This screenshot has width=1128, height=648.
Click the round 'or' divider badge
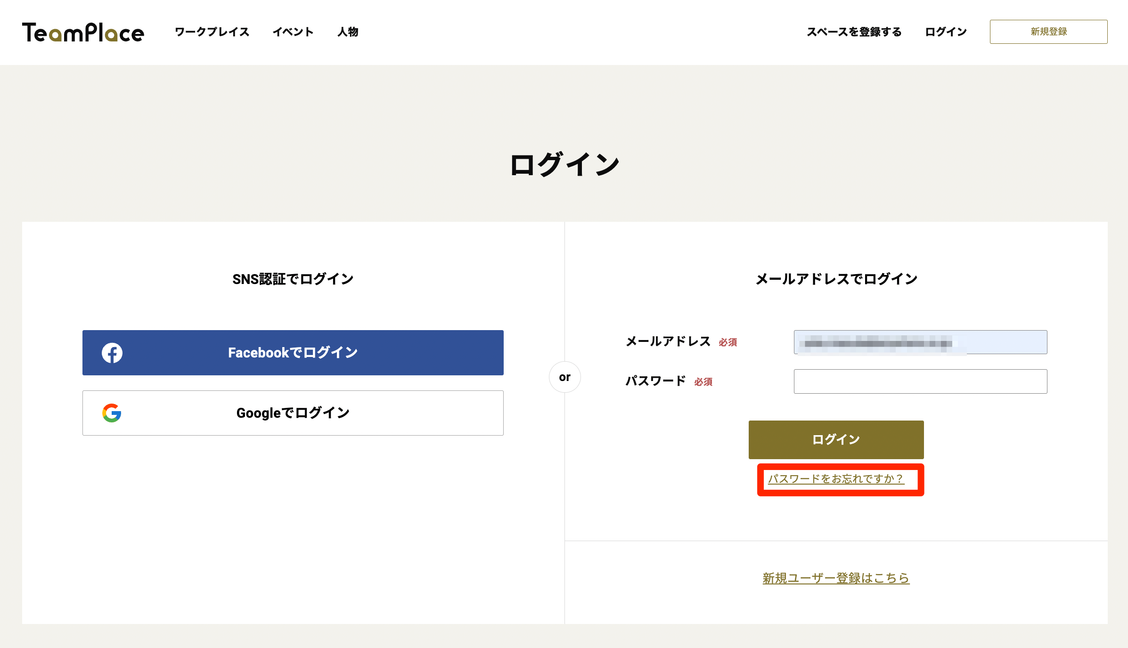click(x=564, y=377)
